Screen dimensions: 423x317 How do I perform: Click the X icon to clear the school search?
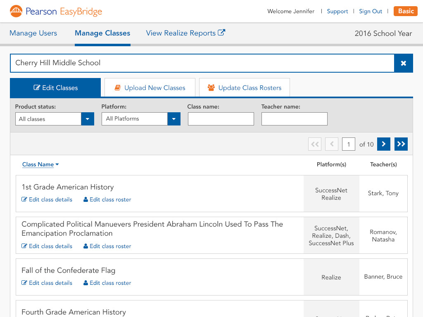tap(404, 63)
